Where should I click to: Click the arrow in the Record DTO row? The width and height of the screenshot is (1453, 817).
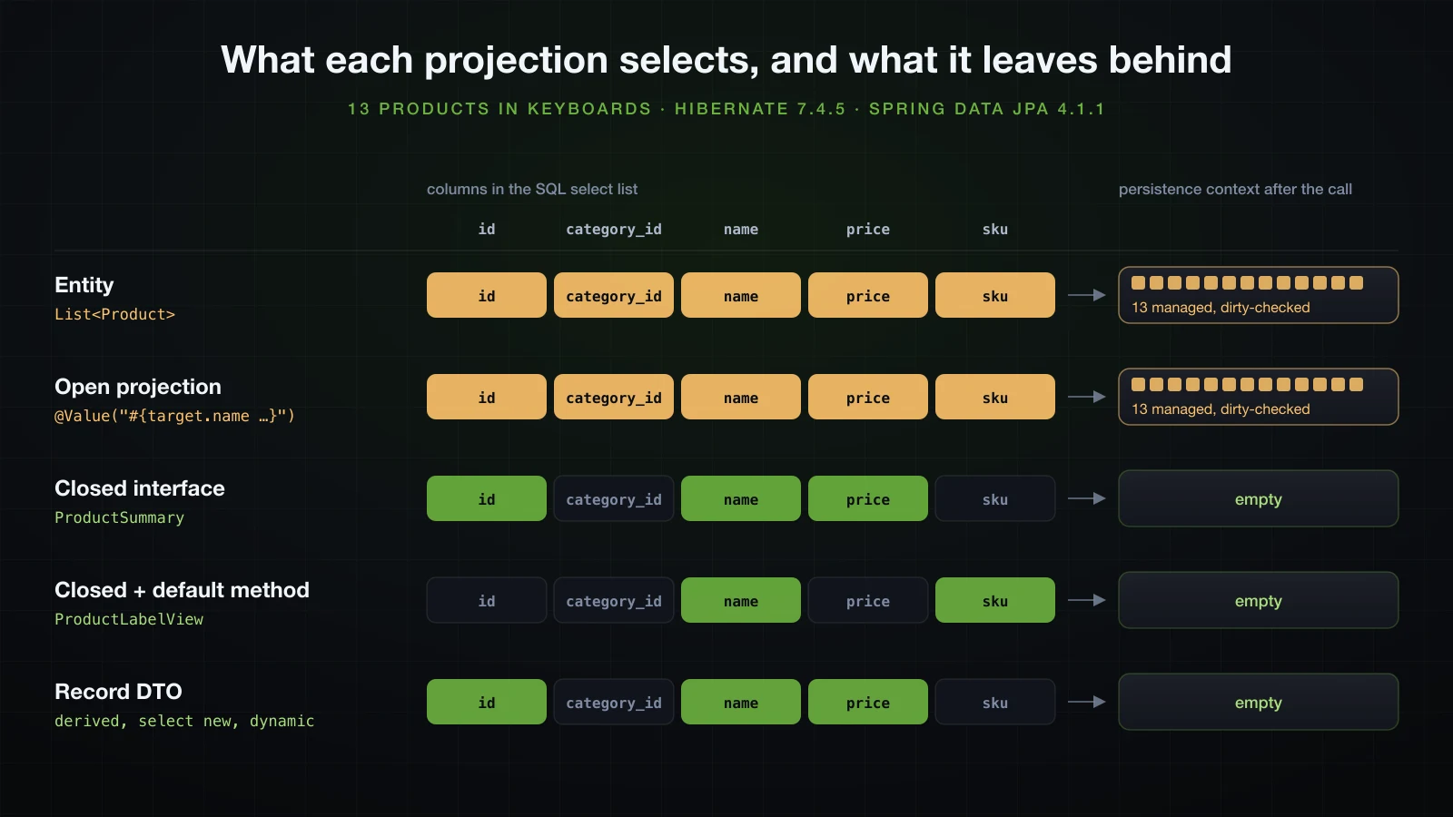click(x=1086, y=702)
